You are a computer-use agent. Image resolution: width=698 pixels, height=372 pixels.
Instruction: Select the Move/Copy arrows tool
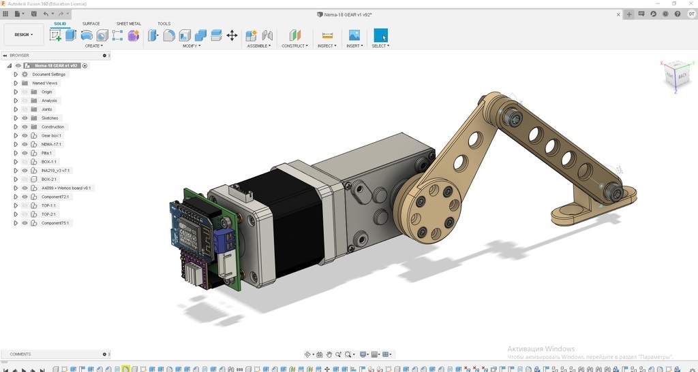[232, 35]
